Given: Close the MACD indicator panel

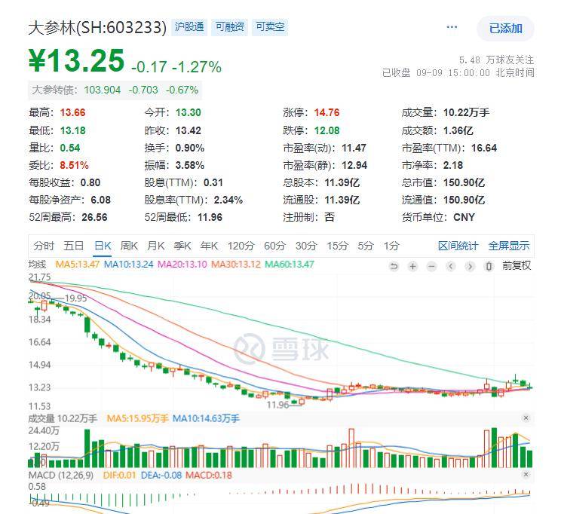Looking at the screenshot, I should pyautogui.click(x=526, y=474).
